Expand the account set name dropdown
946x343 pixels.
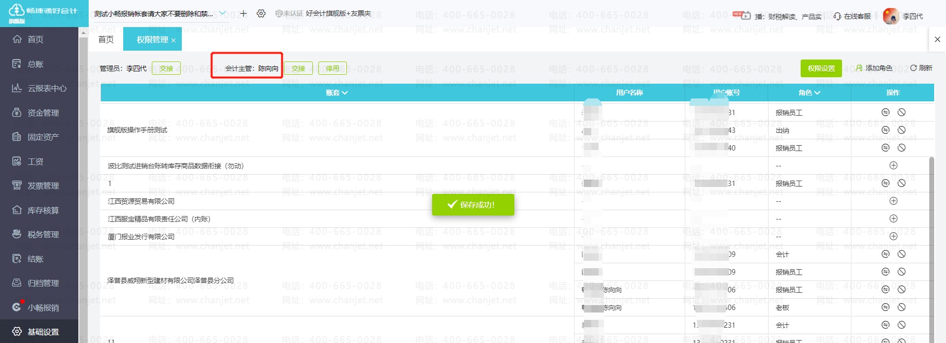point(222,13)
